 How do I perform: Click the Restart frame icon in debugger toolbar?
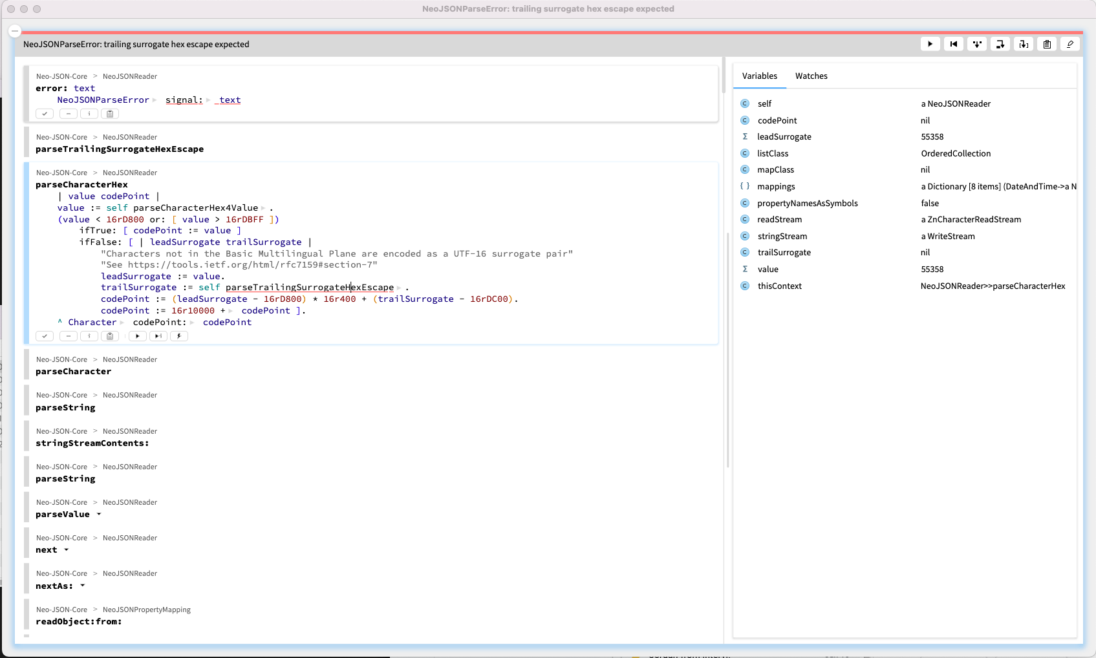[x=953, y=44]
